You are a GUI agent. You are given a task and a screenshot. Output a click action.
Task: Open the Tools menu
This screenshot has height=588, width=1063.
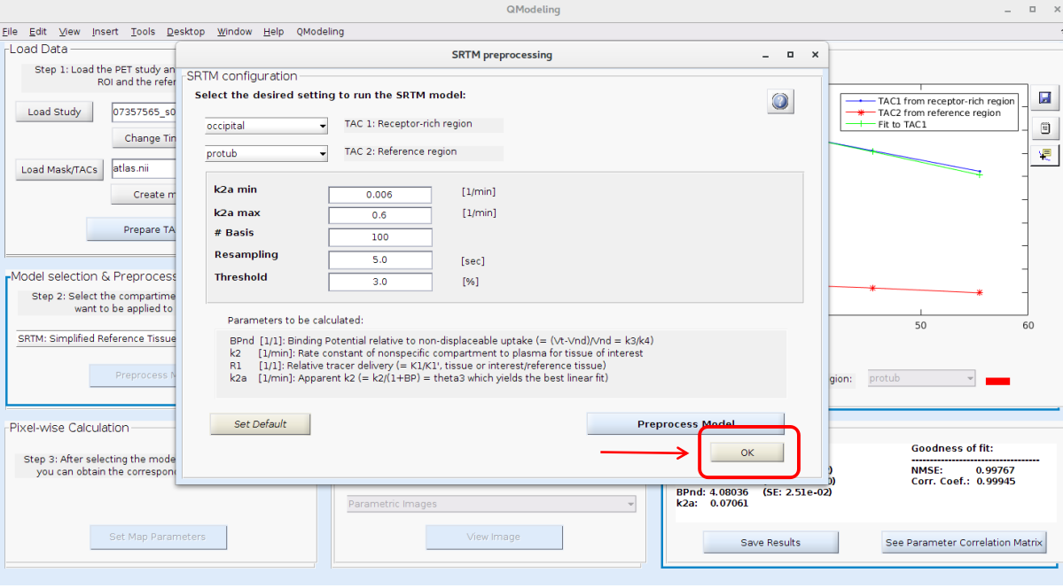click(x=143, y=32)
